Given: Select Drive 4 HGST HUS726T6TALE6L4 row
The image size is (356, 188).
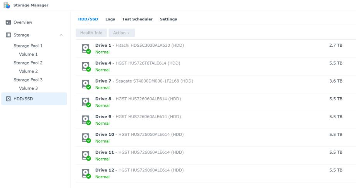Looking at the screenshot, I should [216, 66].
